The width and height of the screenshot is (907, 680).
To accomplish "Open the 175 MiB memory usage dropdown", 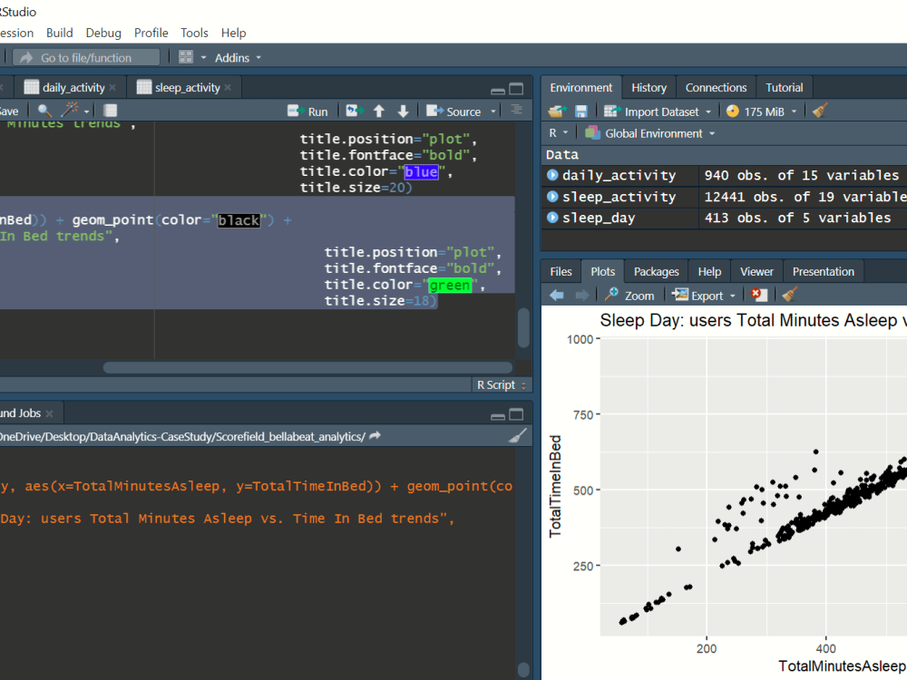I will (x=762, y=112).
